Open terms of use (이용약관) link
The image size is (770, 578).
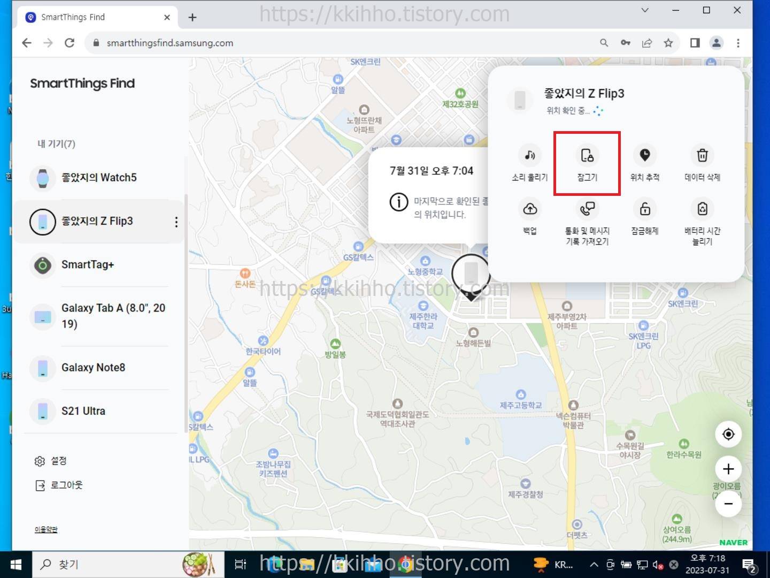point(46,529)
